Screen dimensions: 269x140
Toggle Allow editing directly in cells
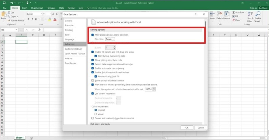point(93,60)
